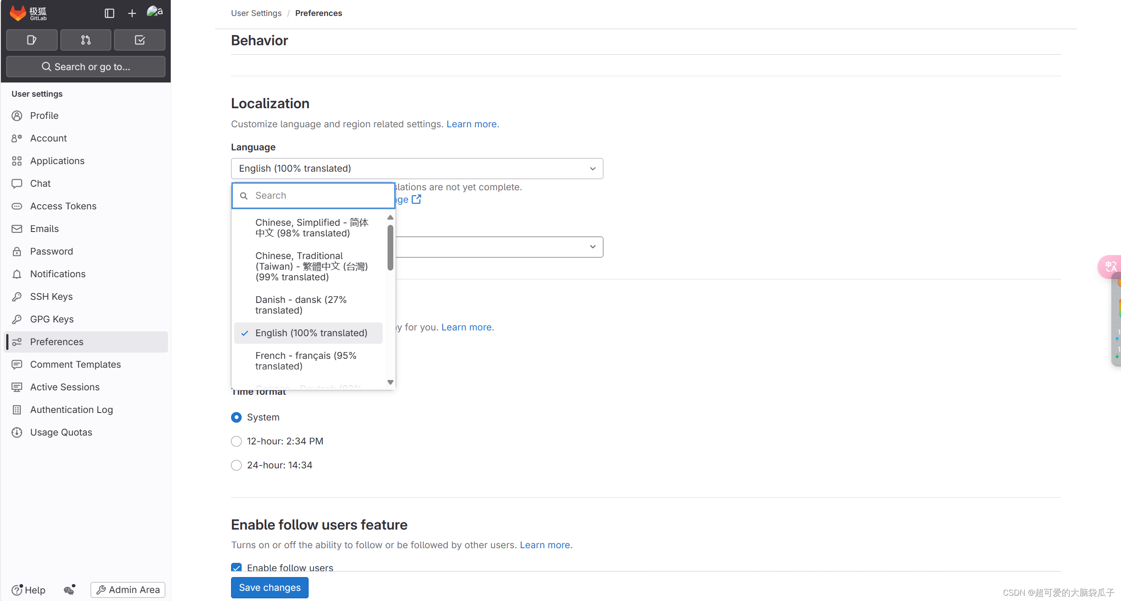Open the Merge Requests icon
The image size is (1121, 601).
point(86,39)
